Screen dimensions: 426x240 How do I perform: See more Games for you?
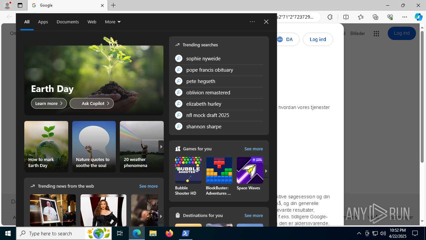click(254, 149)
